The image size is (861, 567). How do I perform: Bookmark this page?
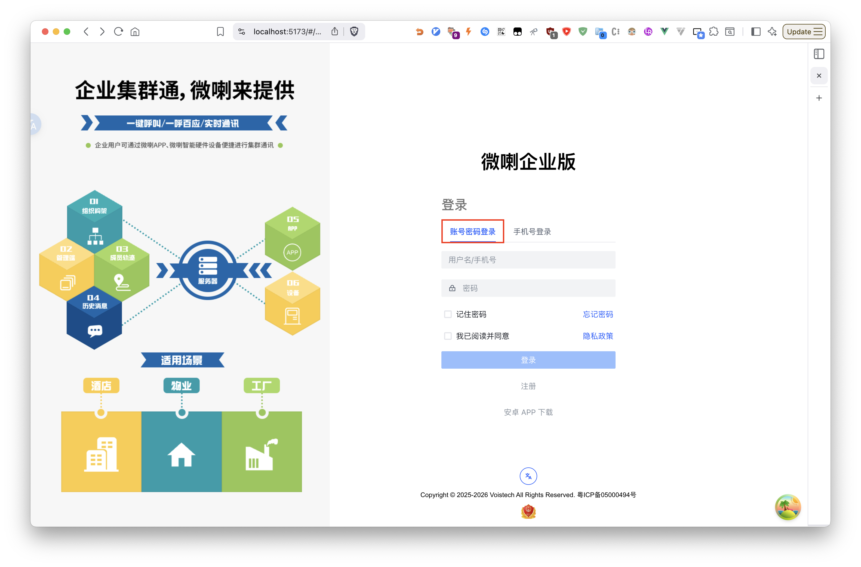point(220,32)
